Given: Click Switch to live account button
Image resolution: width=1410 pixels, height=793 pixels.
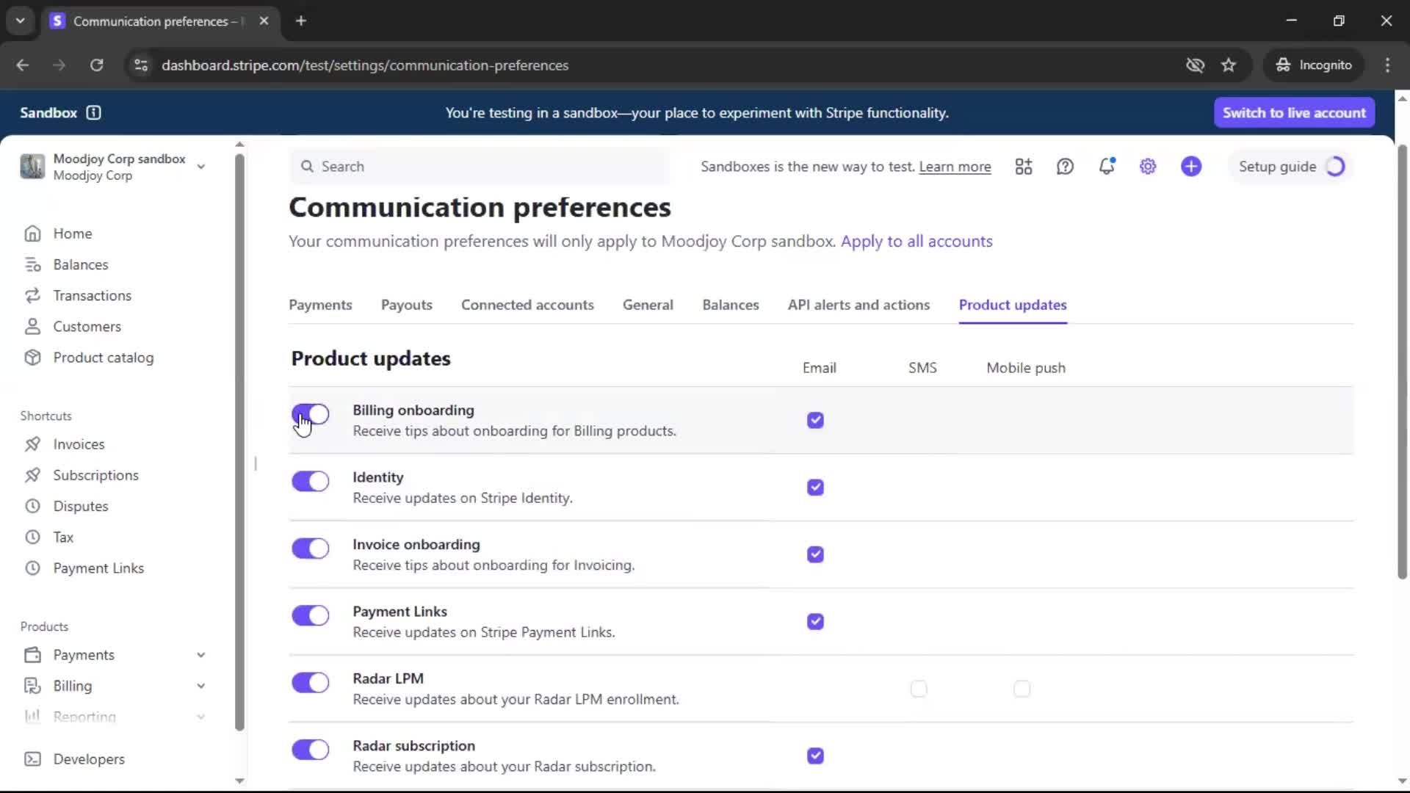Looking at the screenshot, I should point(1294,112).
